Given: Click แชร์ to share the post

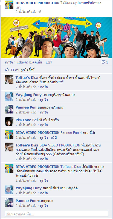Looking at the screenshot, I should [49, 62].
